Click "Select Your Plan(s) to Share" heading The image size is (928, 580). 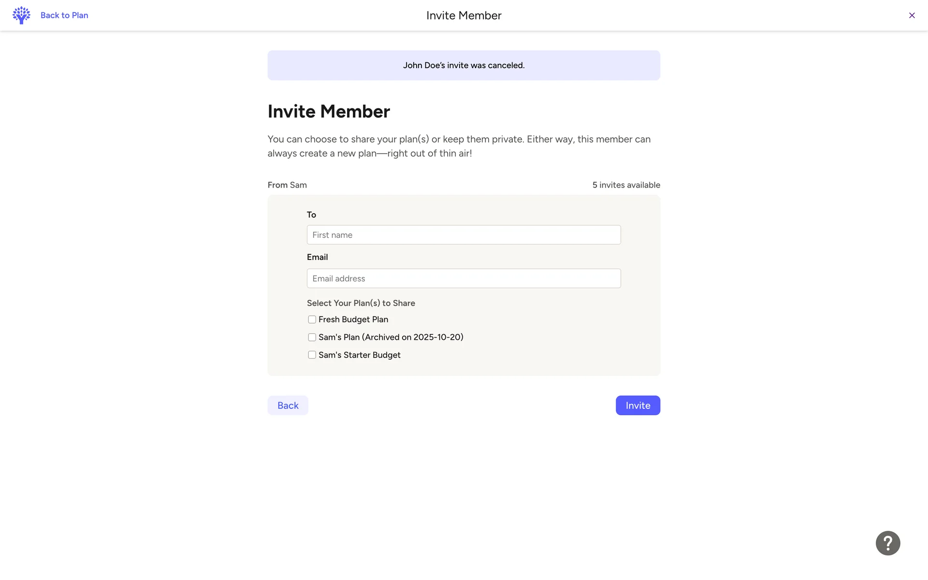(x=361, y=303)
